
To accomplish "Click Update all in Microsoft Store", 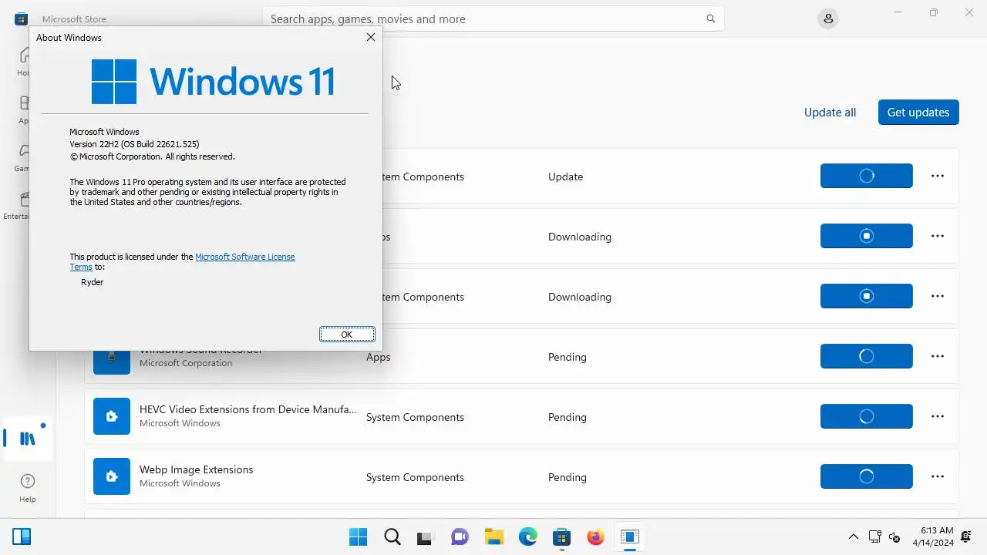I will 830,112.
